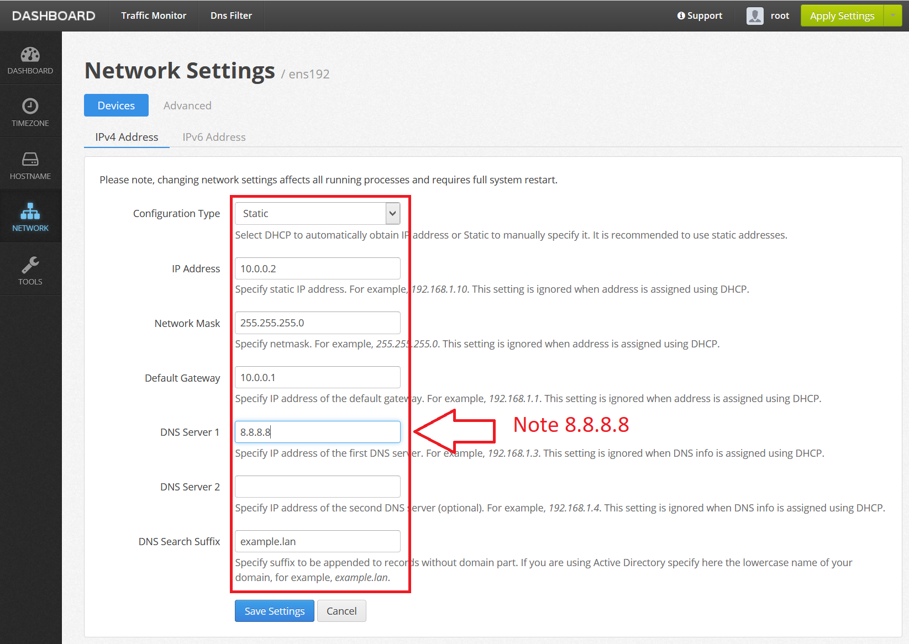Click the 'ens192' device name text
909x644 pixels.
[309, 74]
